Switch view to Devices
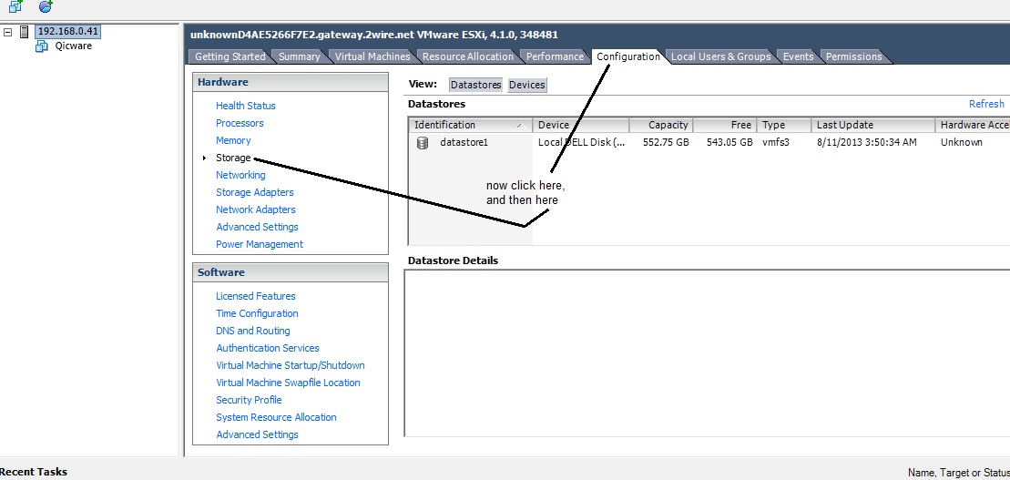1010x480 pixels. click(x=526, y=85)
